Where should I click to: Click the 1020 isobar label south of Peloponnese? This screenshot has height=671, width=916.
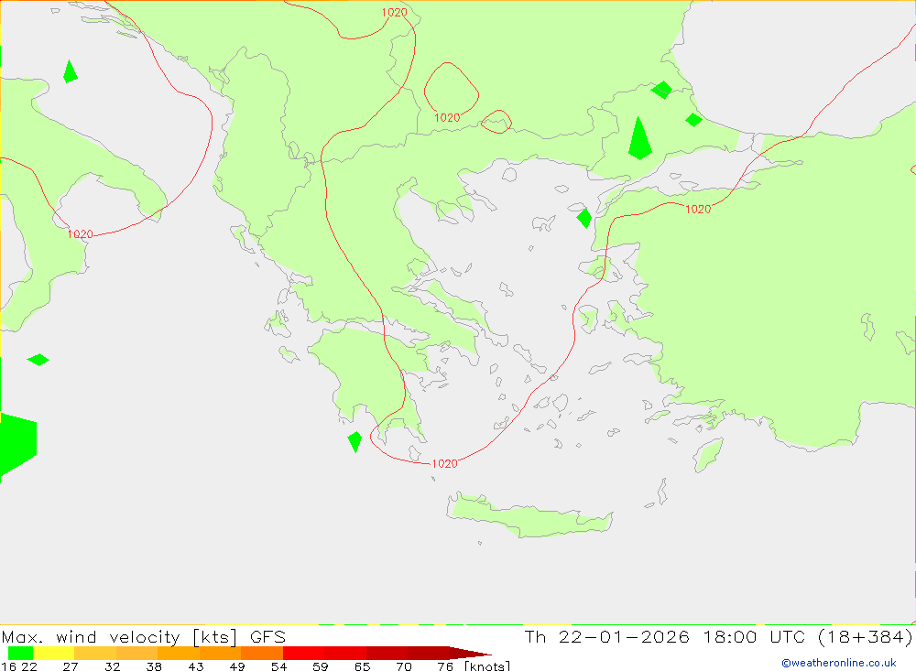pyautogui.click(x=444, y=464)
